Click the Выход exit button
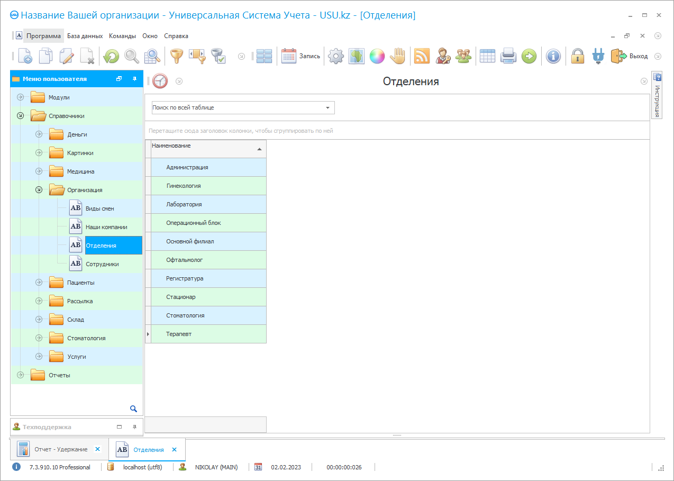Screen dimensions: 674x481 tap(630, 56)
